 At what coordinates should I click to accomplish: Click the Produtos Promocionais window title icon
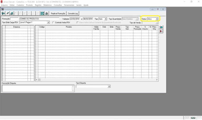pyautogui.click(x=2, y=9)
